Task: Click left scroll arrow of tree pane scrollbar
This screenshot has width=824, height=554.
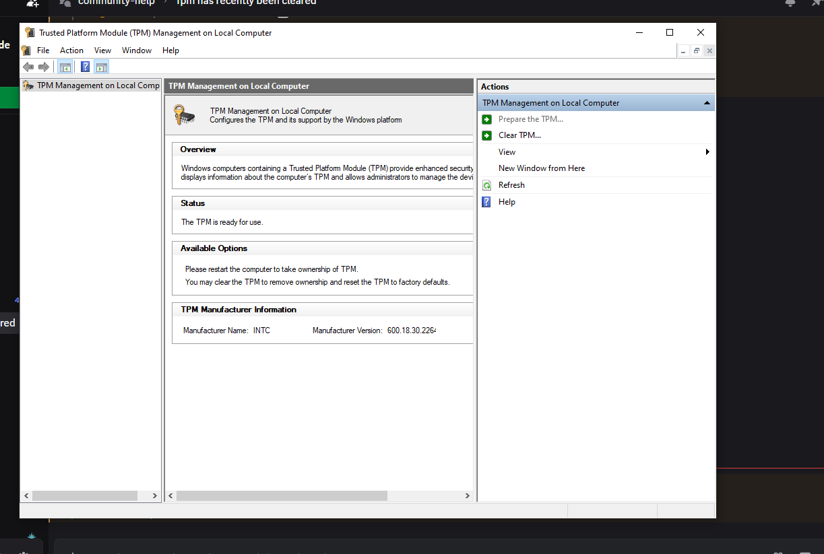Action: pyautogui.click(x=26, y=495)
